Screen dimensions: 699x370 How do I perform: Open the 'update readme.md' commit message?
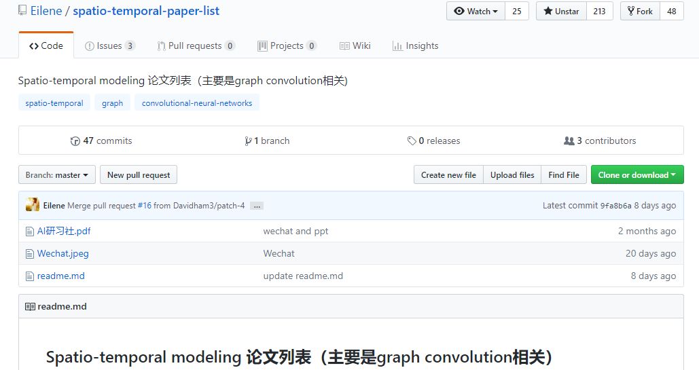(303, 276)
